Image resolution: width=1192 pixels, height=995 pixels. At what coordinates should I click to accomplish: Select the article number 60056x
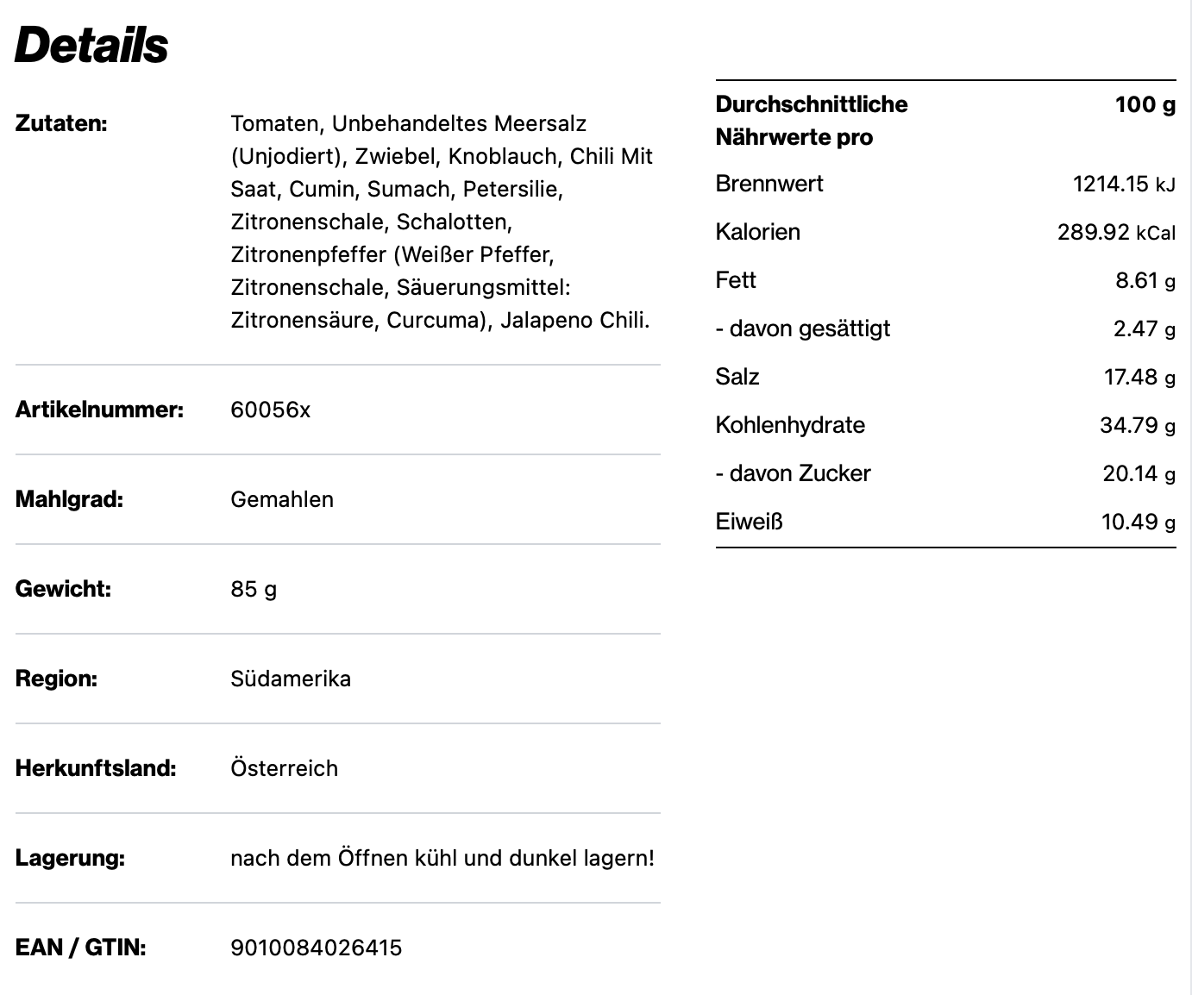[270, 410]
